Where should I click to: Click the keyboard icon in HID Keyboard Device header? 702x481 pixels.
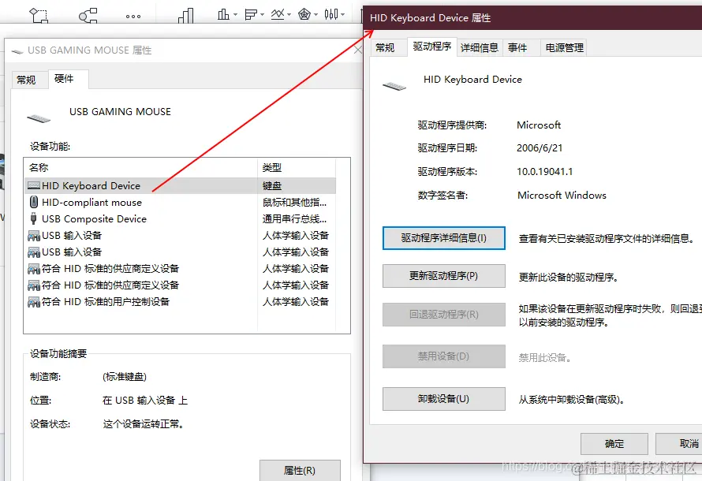coord(394,85)
